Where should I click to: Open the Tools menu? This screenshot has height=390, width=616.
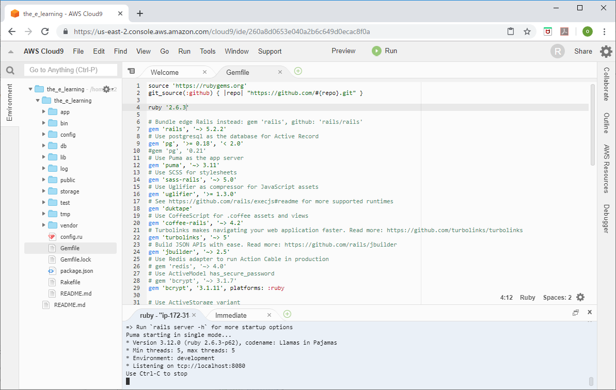tap(208, 52)
